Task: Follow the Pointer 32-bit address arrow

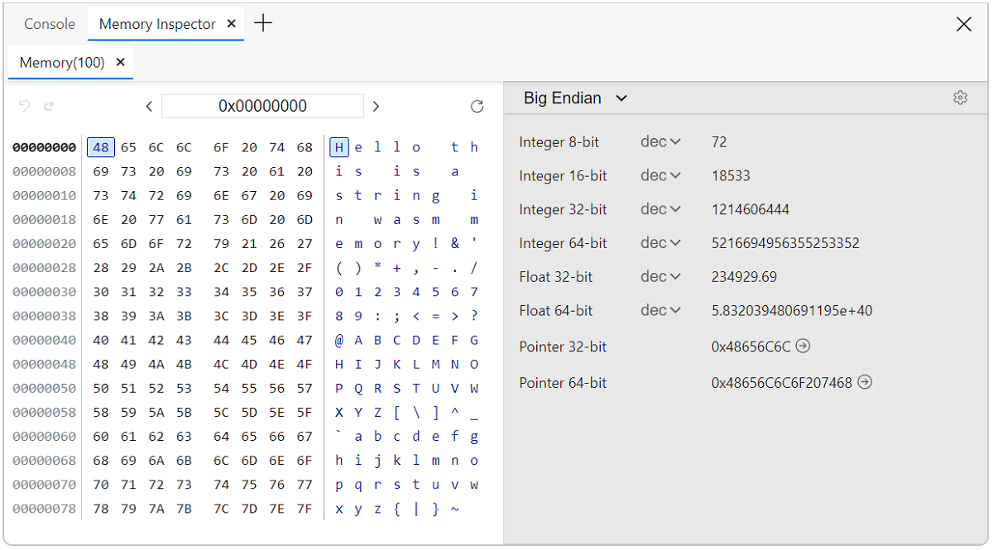Action: tap(802, 347)
